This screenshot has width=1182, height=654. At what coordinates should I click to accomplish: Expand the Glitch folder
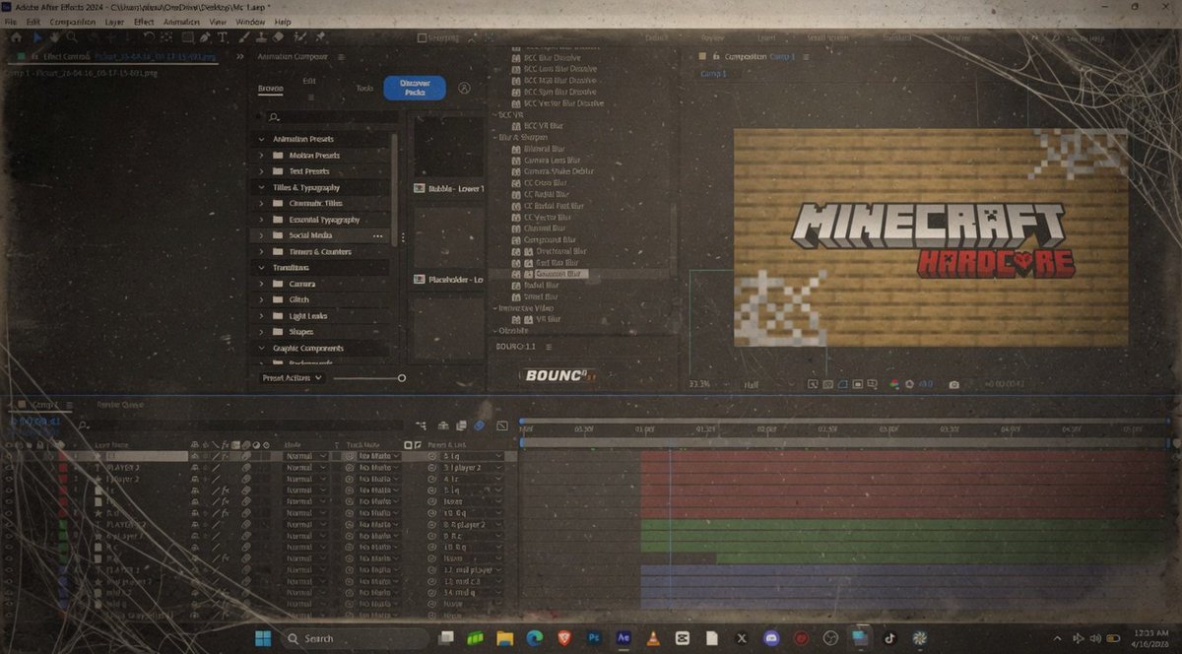pos(261,300)
